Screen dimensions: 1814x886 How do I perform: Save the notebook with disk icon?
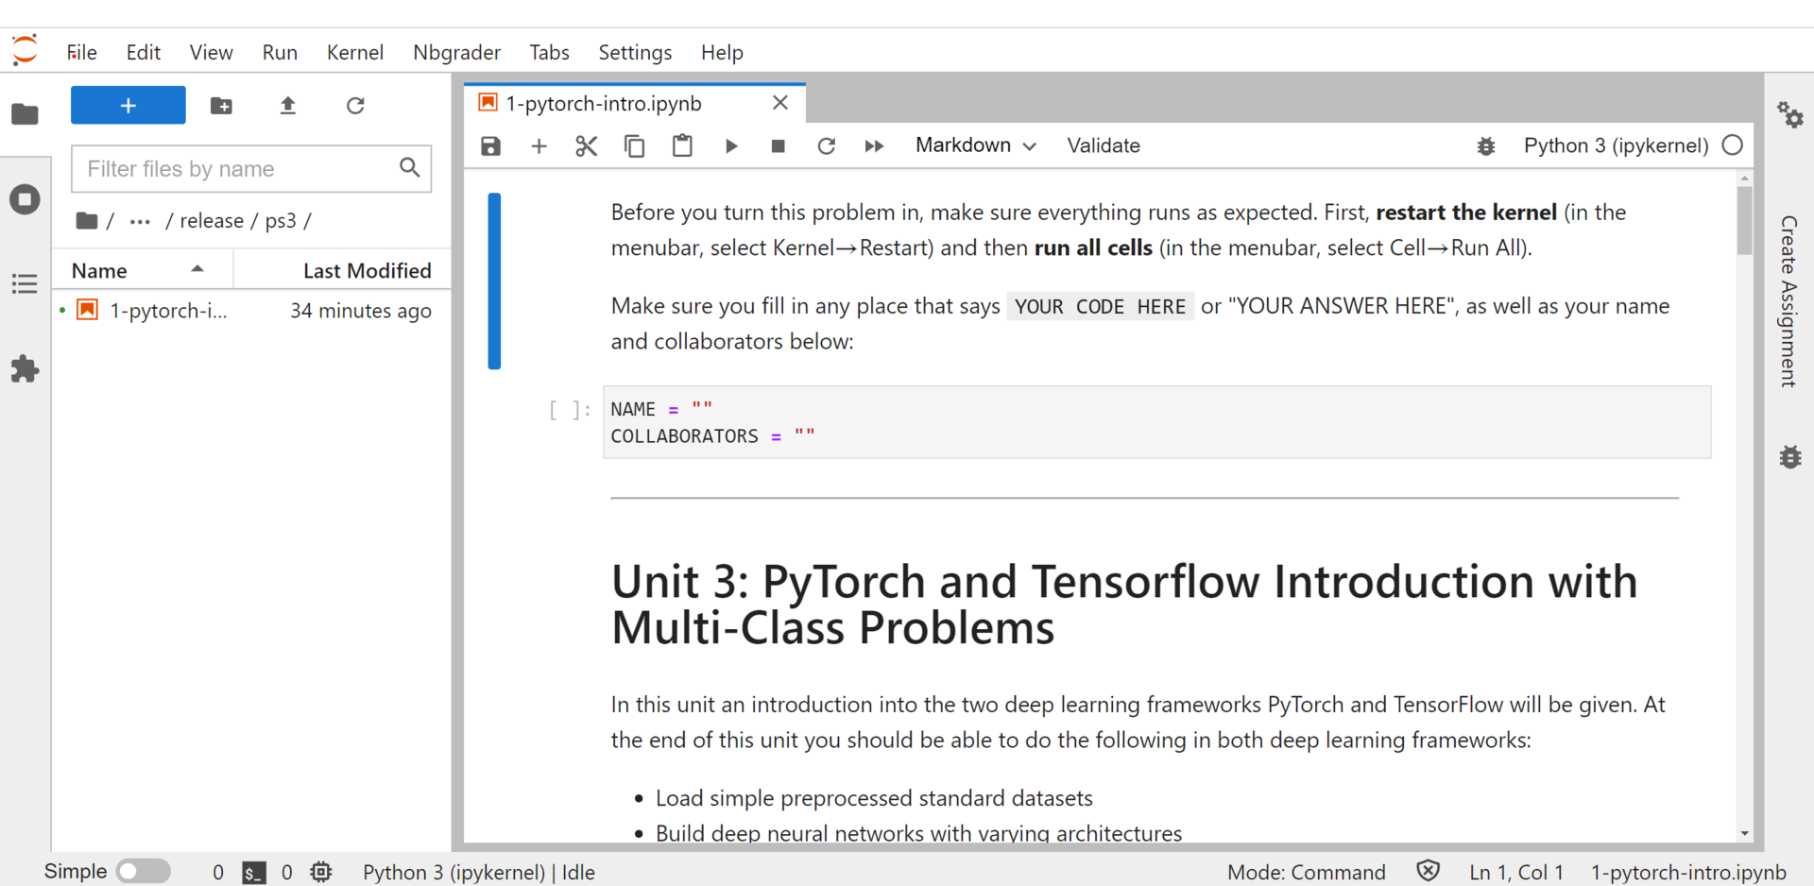[491, 145]
